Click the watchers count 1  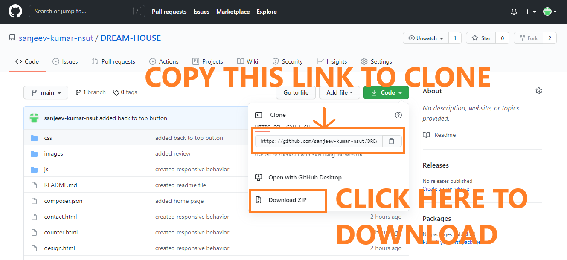pyautogui.click(x=455, y=38)
